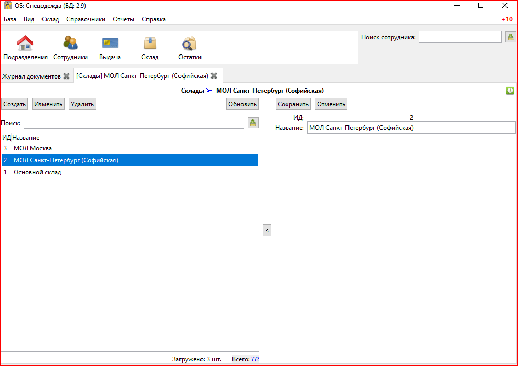Switch to Журнал документов tab
The image size is (518, 366).
pos(31,76)
